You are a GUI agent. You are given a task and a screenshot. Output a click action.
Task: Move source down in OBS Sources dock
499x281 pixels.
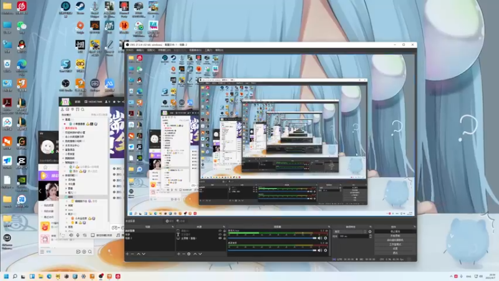[x=200, y=254]
